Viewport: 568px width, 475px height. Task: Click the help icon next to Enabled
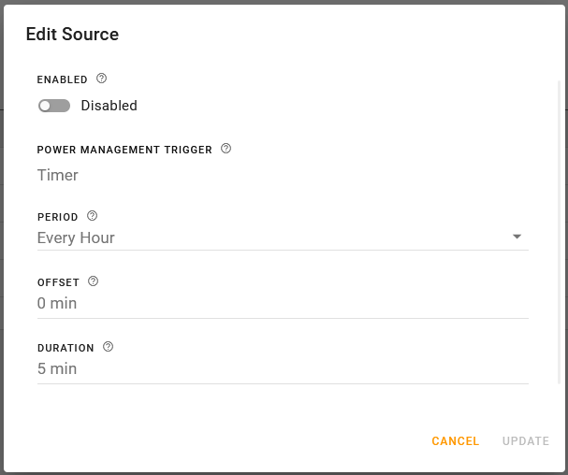pos(102,79)
